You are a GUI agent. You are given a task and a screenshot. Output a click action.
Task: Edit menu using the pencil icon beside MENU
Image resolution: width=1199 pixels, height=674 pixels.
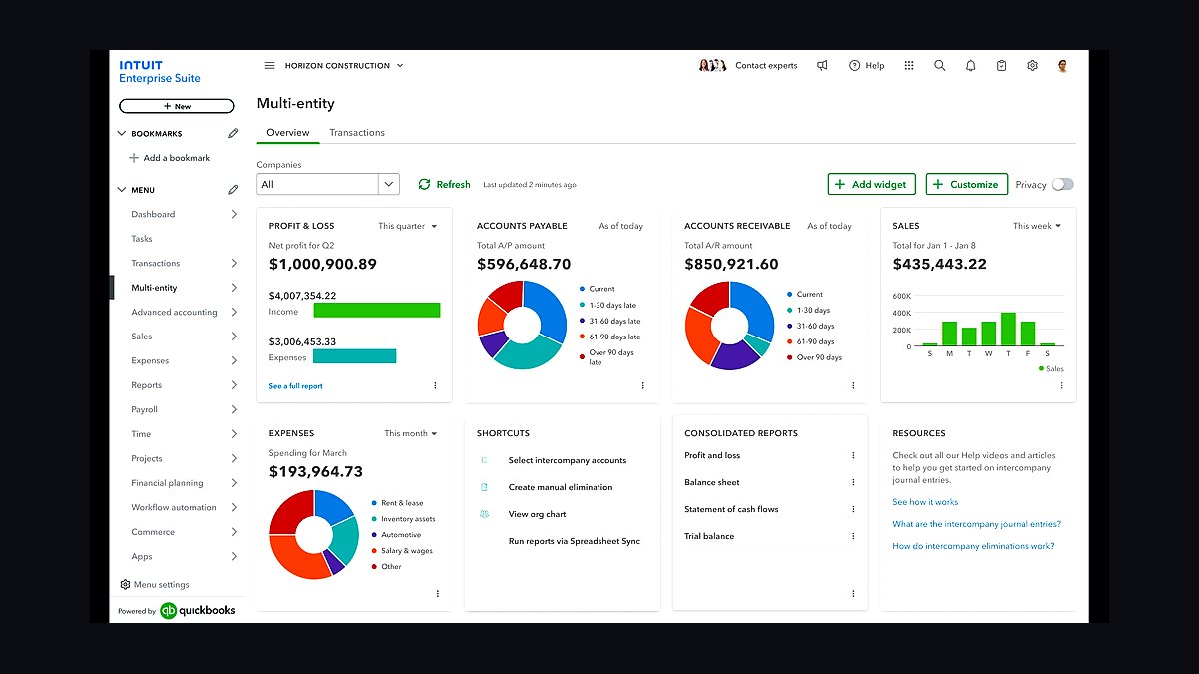click(233, 189)
